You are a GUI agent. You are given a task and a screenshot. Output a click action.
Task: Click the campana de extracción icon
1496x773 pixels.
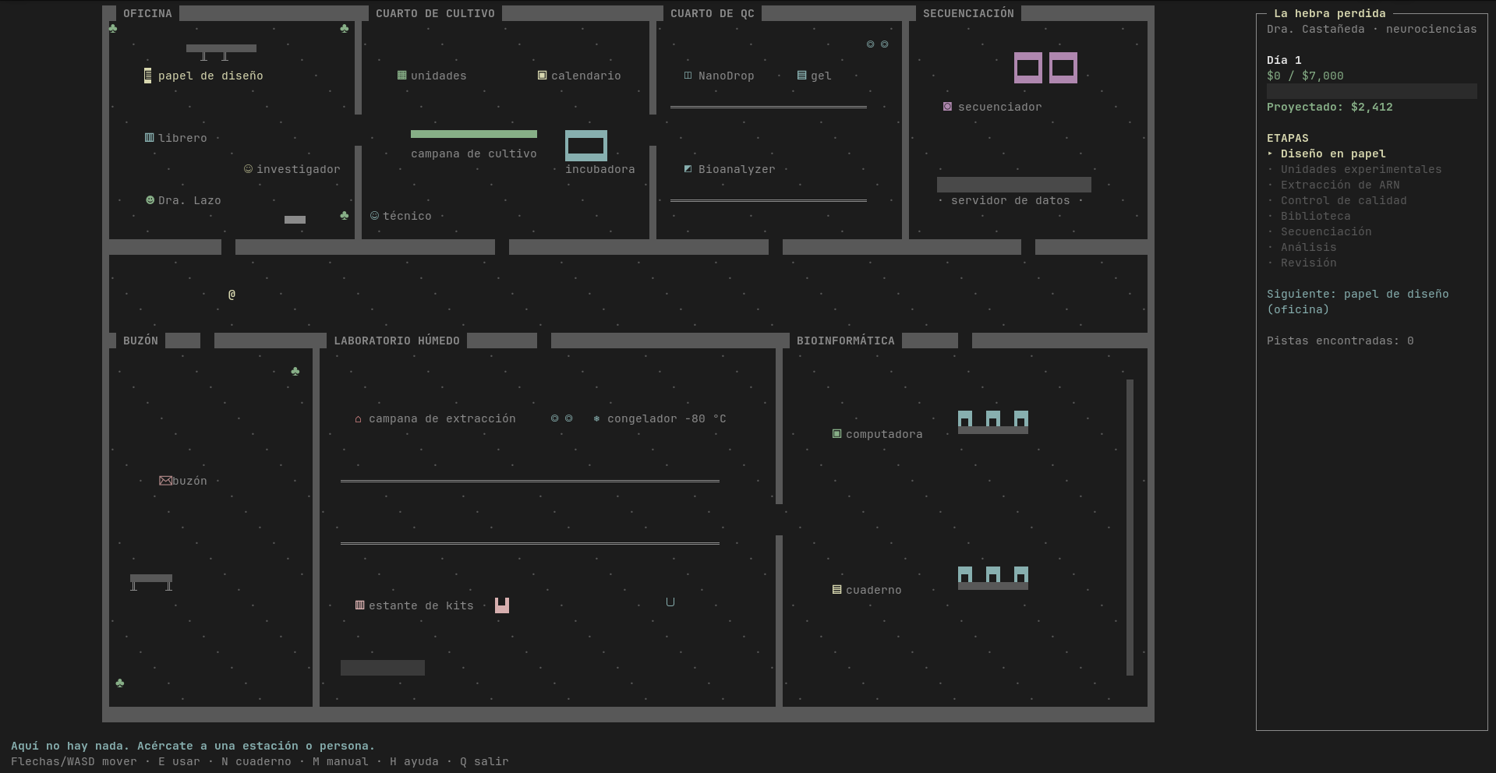point(358,419)
